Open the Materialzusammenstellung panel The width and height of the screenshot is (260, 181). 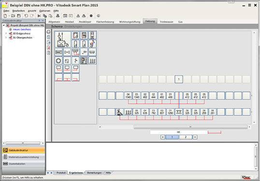[24, 157]
